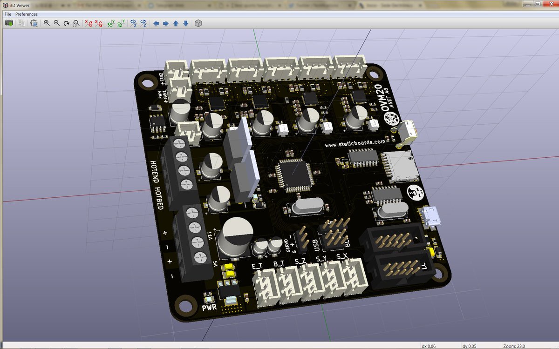
Task: Click the move left blue arrow
Action: click(x=156, y=23)
